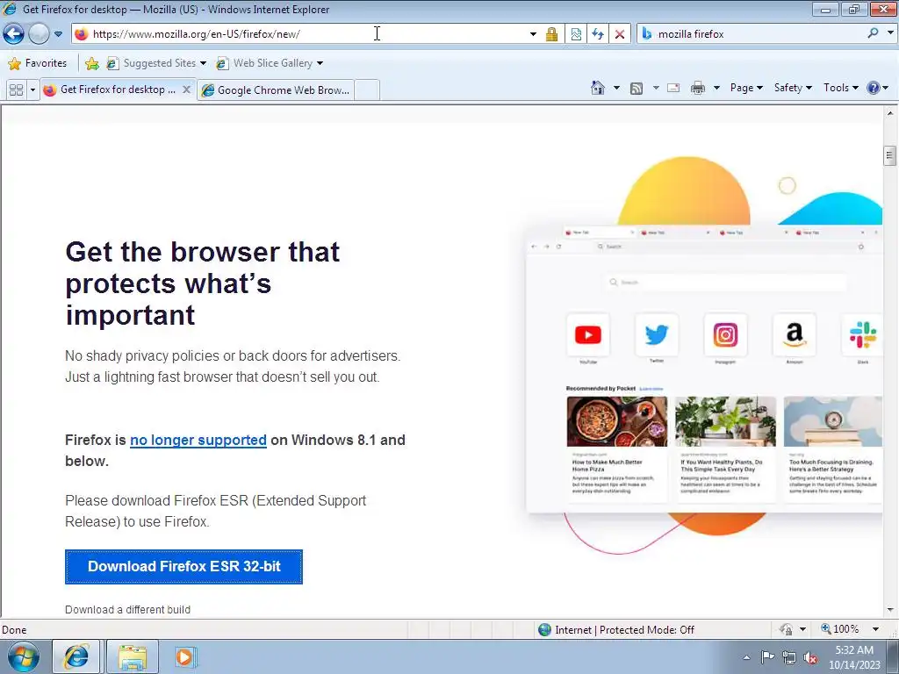Screen dimensions: 899x674
Task: Open Suggested Sites link
Action: 156,63
